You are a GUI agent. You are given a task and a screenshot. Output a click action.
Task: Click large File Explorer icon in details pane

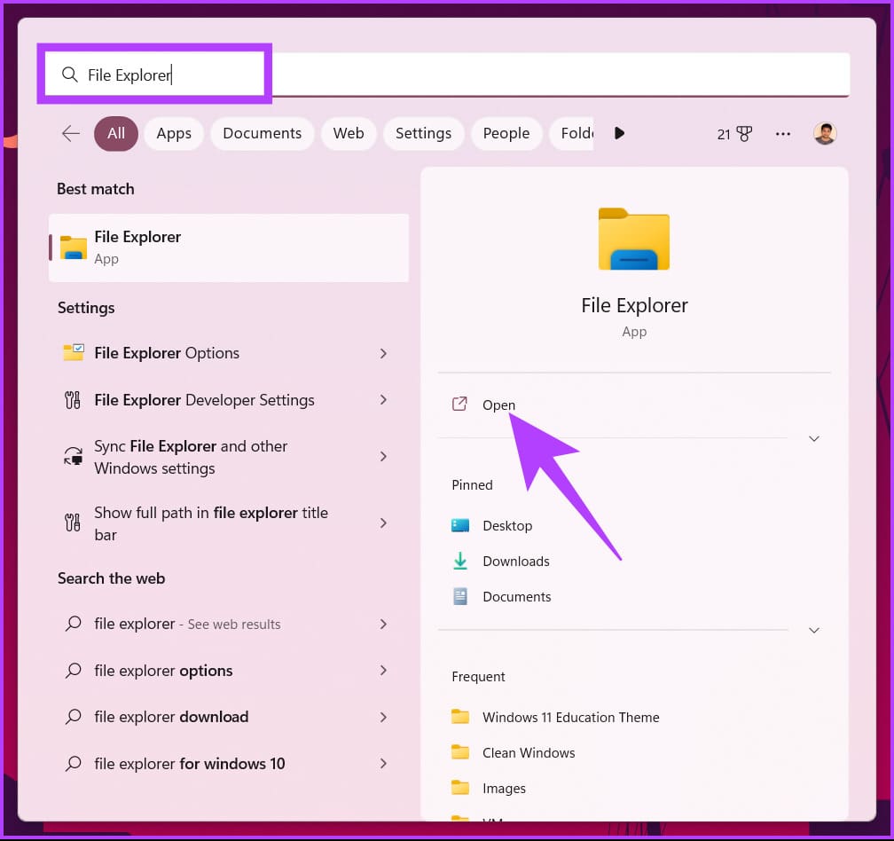pos(634,239)
